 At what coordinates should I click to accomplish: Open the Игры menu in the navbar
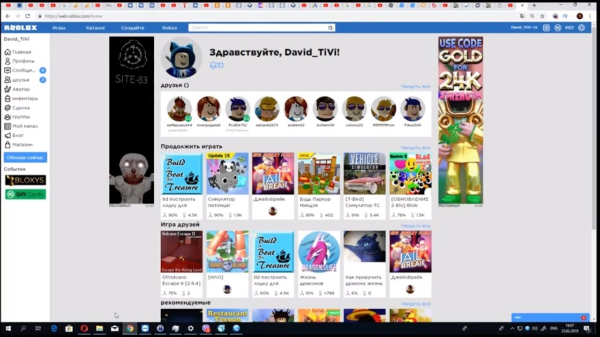59,28
